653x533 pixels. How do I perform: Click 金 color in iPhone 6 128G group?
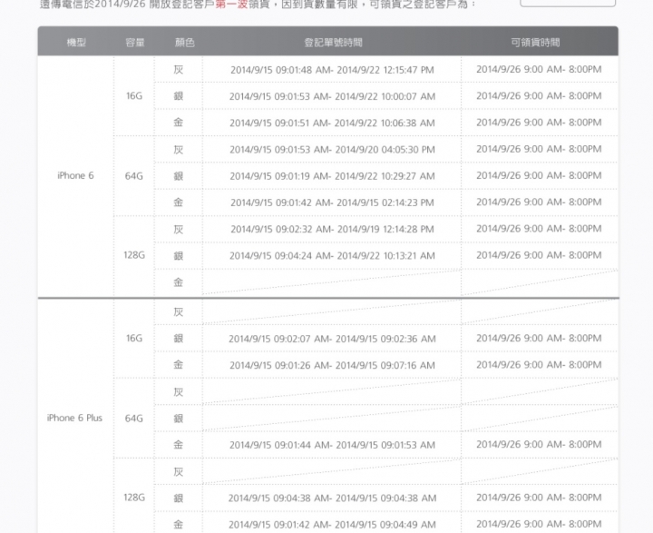click(x=179, y=282)
